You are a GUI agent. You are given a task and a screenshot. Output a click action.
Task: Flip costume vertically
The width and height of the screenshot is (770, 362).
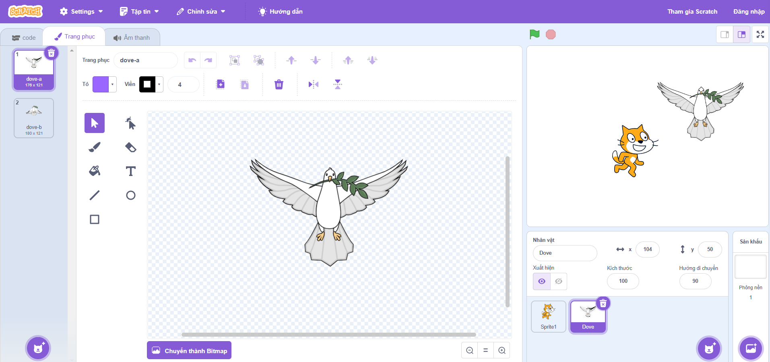tap(338, 84)
